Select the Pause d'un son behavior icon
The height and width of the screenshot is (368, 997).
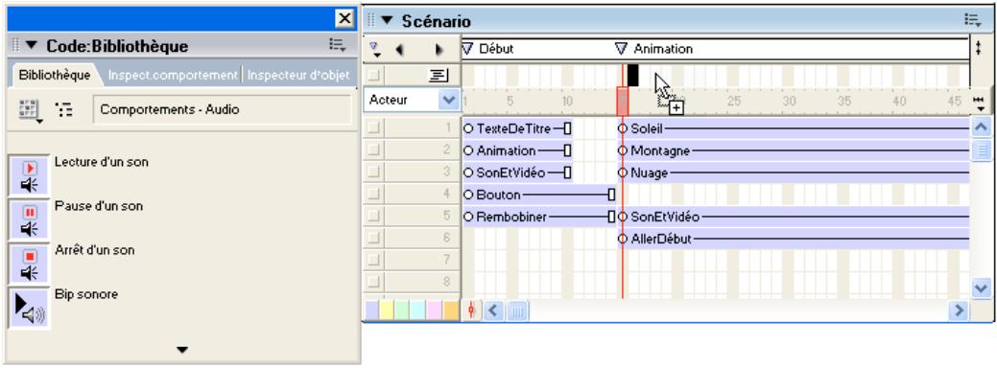click(x=29, y=219)
